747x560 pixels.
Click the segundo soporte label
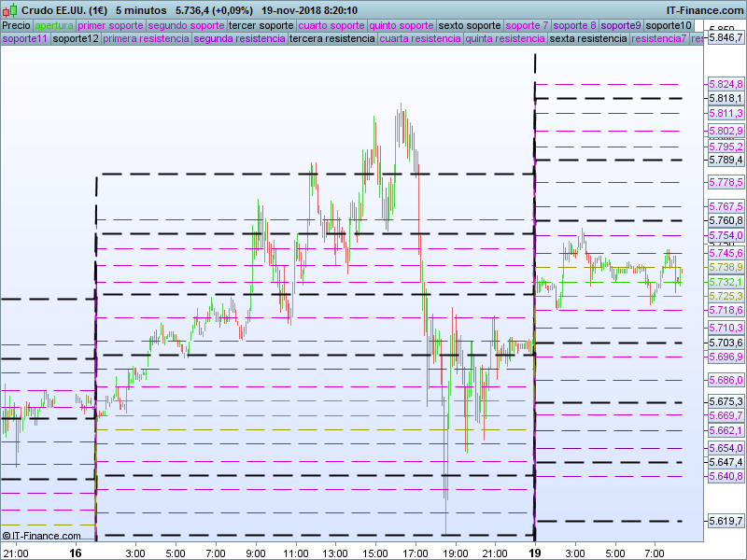186,25
